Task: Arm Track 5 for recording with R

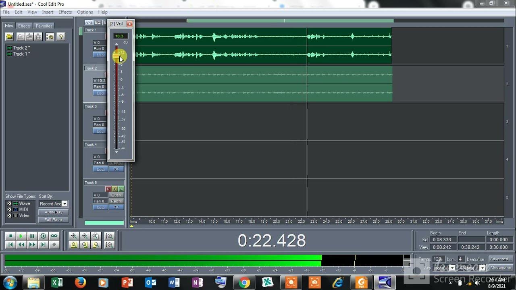Action: [108, 189]
